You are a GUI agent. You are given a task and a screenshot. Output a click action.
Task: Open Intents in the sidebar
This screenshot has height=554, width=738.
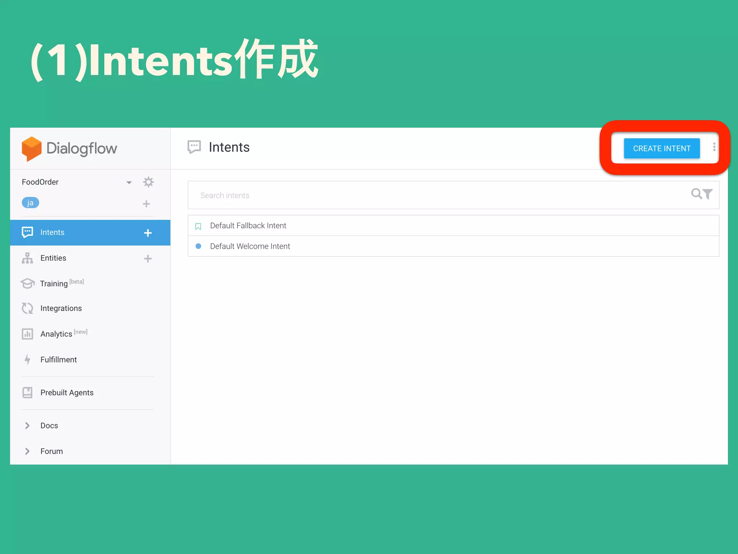point(90,233)
